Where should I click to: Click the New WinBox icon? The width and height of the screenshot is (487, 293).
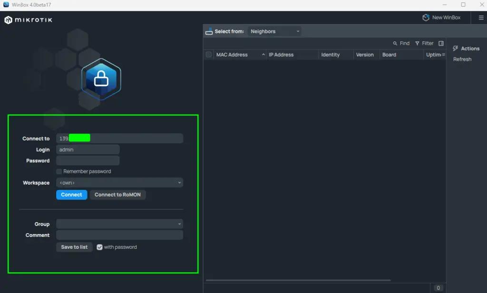click(426, 18)
